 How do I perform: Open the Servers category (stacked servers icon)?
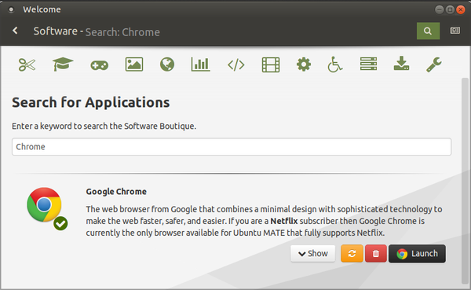click(369, 64)
